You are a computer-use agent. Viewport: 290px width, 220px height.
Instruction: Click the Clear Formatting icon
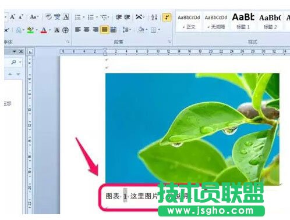click(x=48, y=17)
